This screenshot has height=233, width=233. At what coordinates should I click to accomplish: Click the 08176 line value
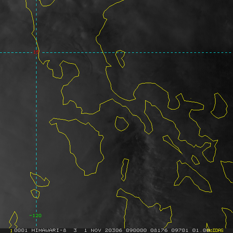[159, 230]
